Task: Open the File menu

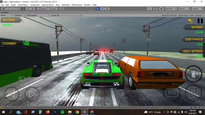Action: tap(2, 5)
